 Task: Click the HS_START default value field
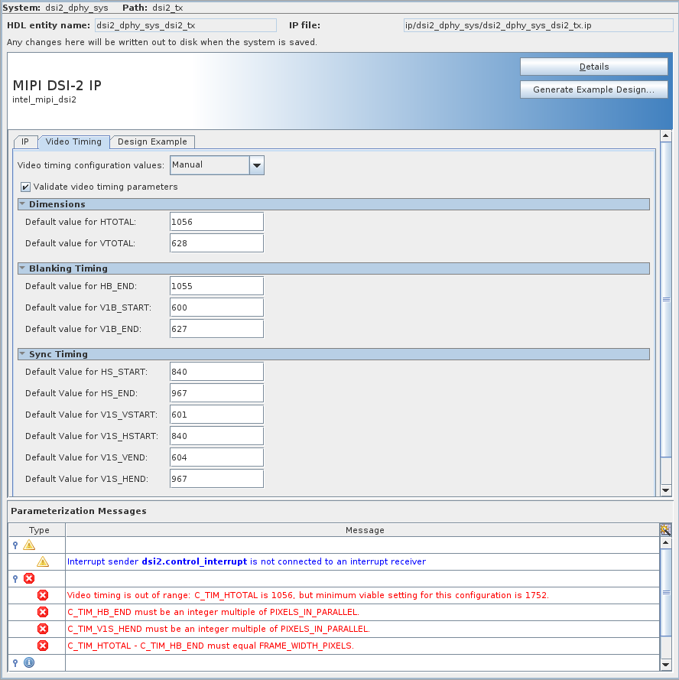point(217,372)
